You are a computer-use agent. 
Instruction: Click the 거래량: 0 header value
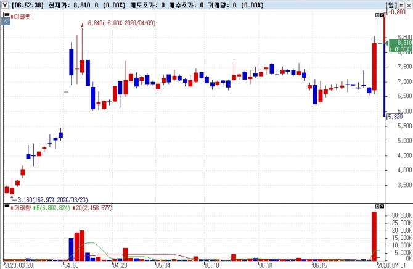coord(222,5)
